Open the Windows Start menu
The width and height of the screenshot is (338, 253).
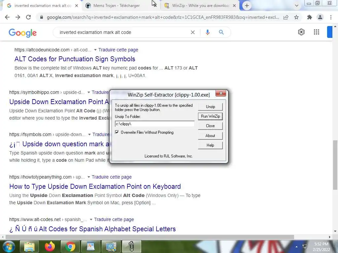pyautogui.click(x=9, y=246)
